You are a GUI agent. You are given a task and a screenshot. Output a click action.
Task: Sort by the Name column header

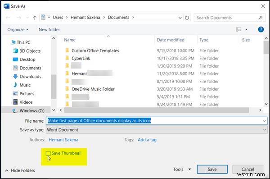pyautogui.click(x=70, y=40)
